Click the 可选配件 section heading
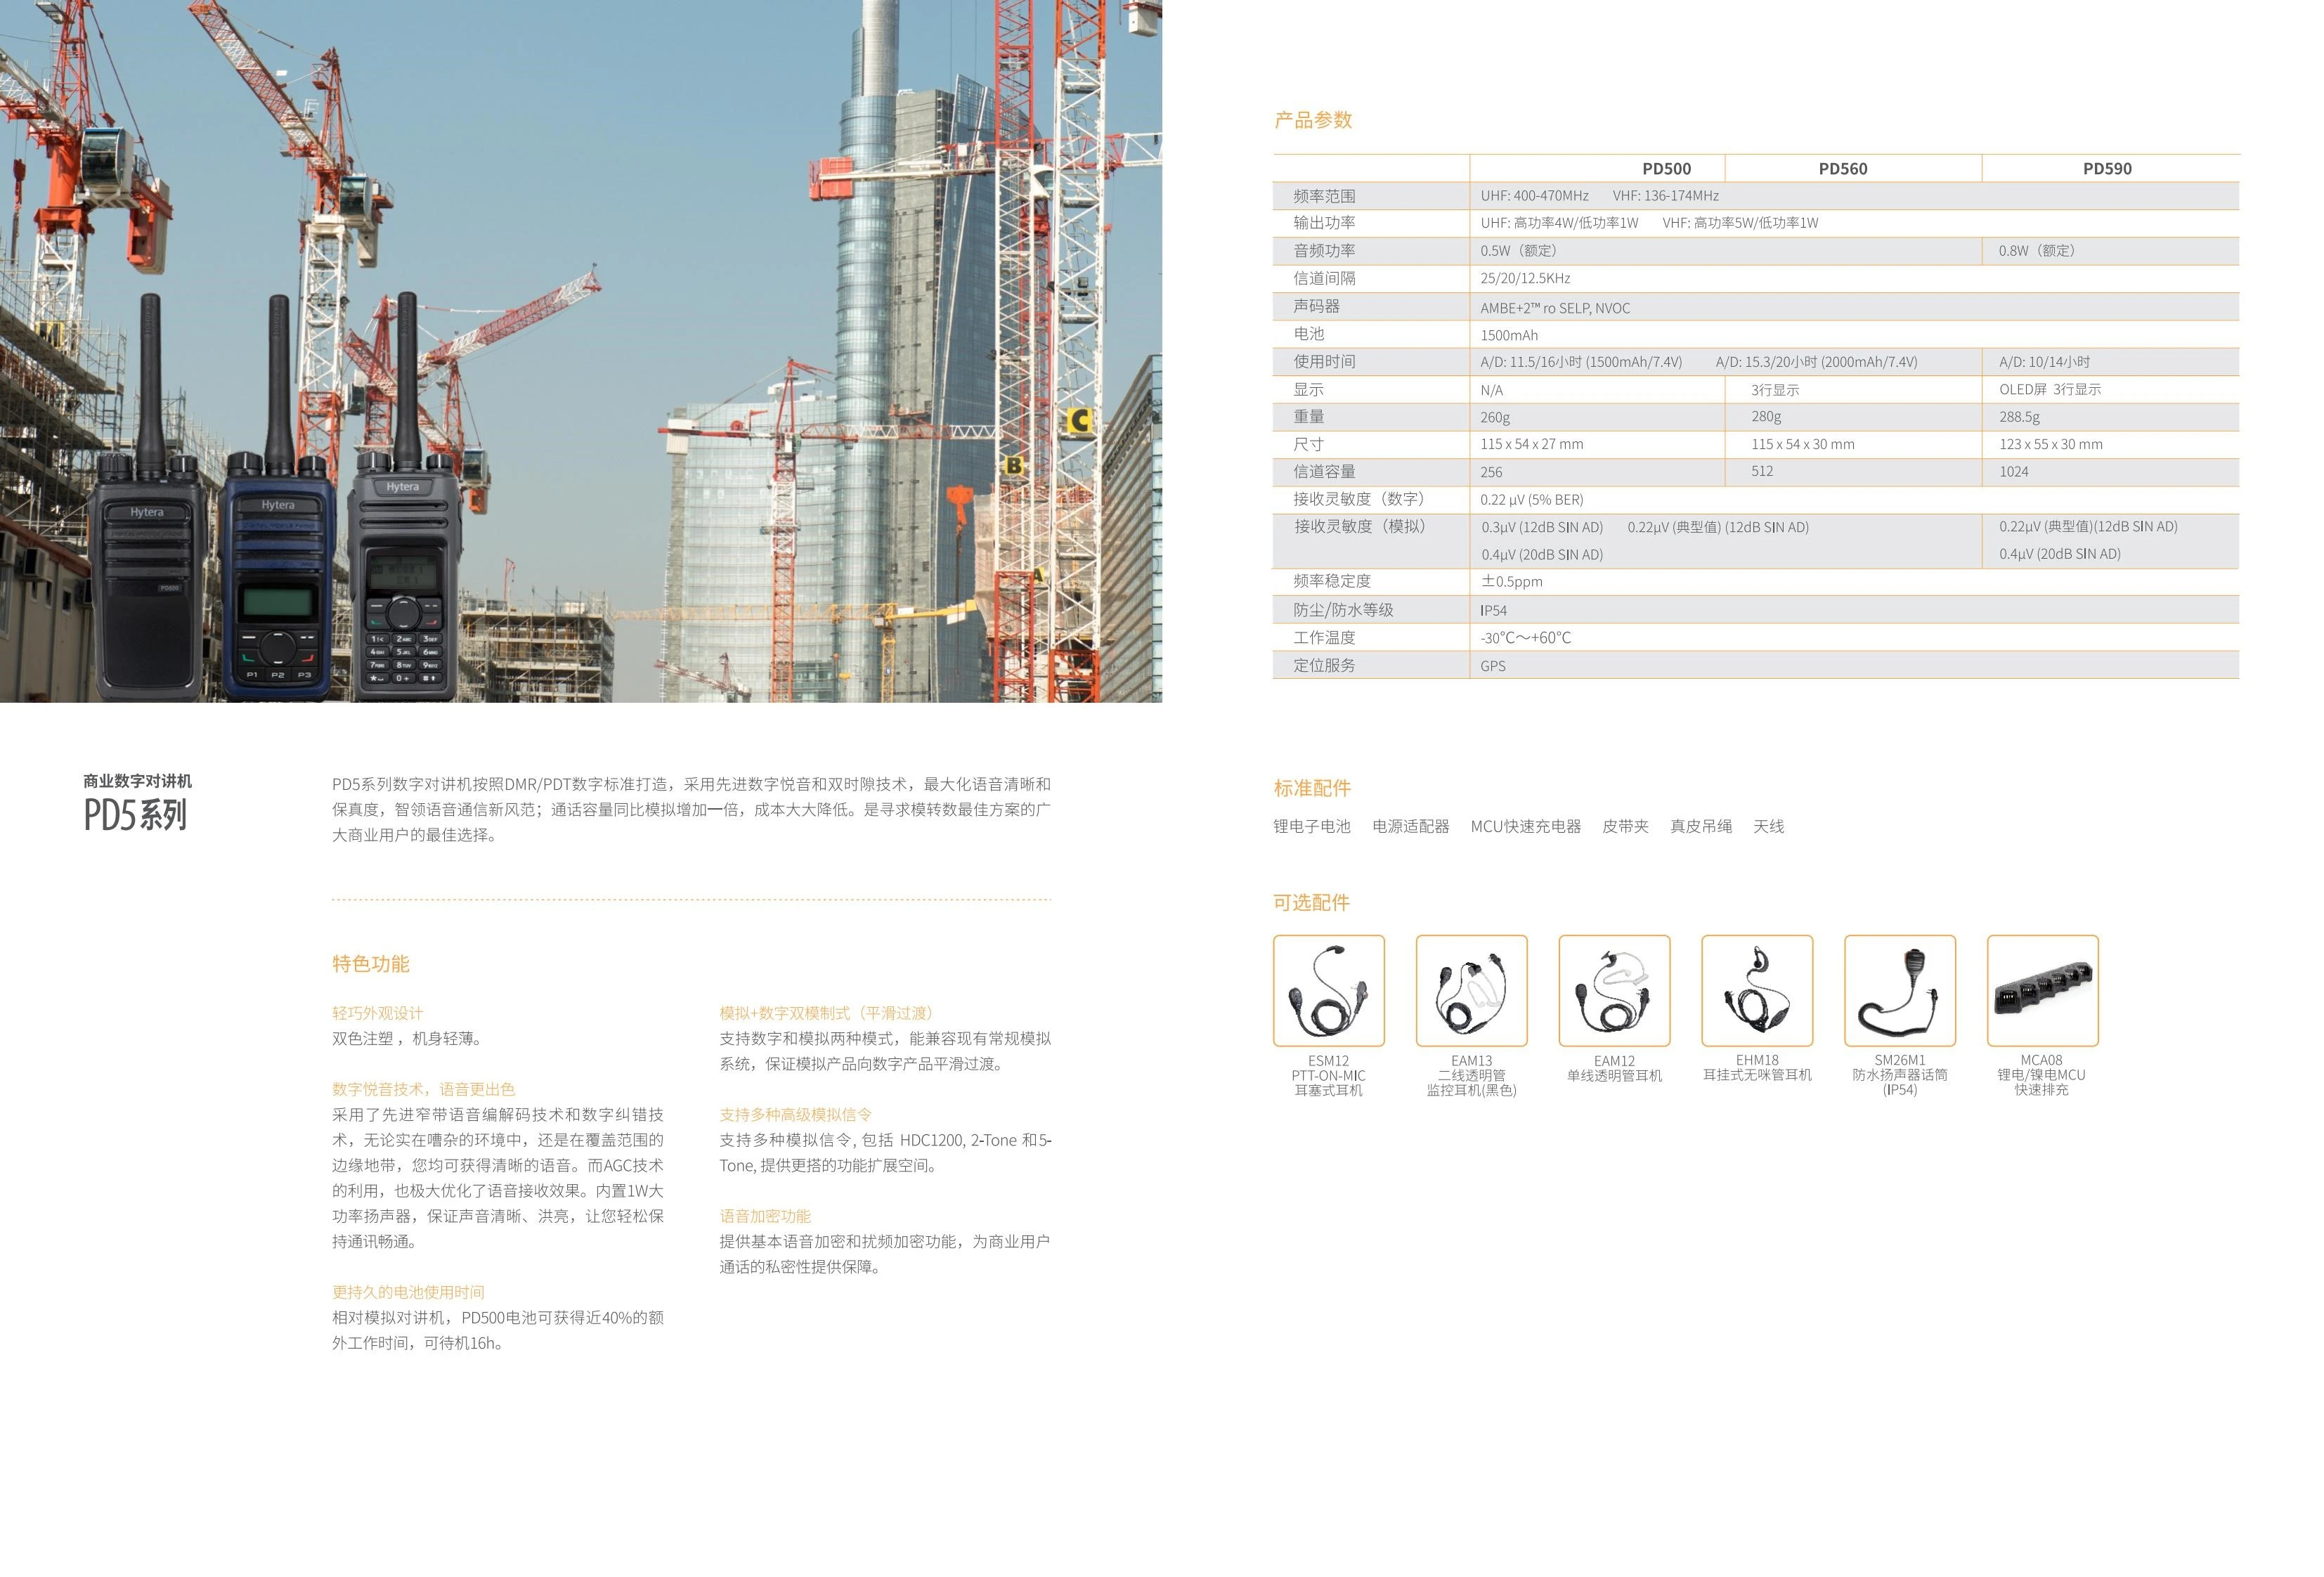The width and height of the screenshot is (2324, 1577). (x=1311, y=902)
